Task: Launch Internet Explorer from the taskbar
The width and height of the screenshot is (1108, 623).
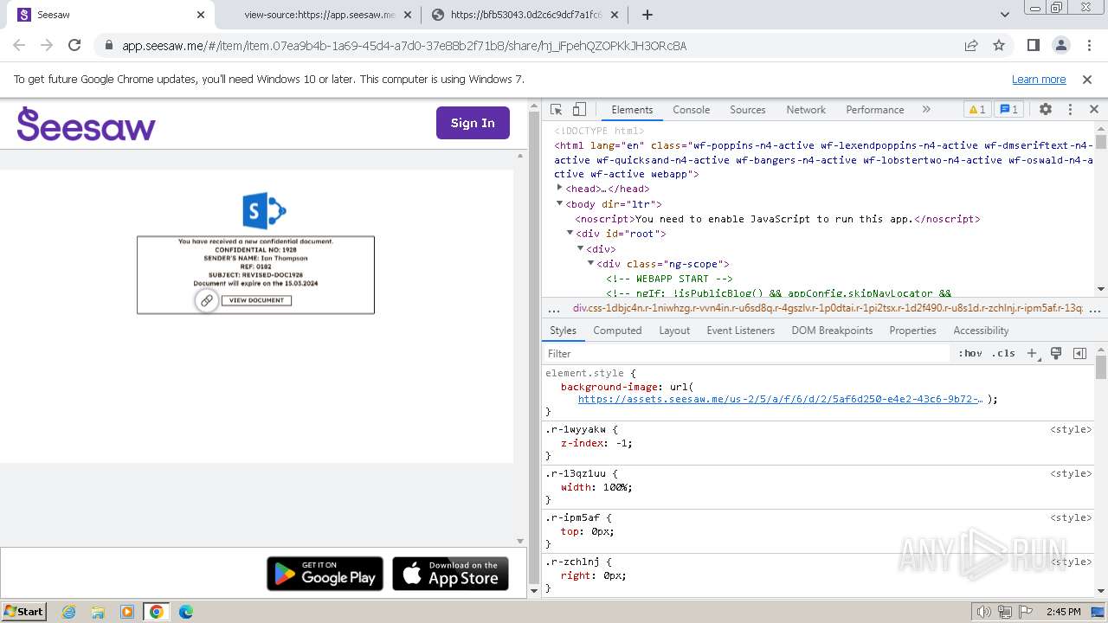Action: point(68,612)
